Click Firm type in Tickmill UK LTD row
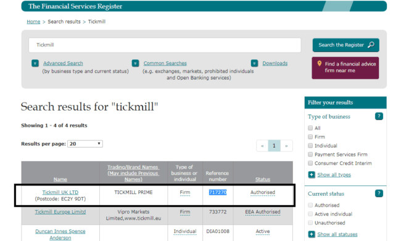Screen dimensions: 401x241 click(185, 192)
